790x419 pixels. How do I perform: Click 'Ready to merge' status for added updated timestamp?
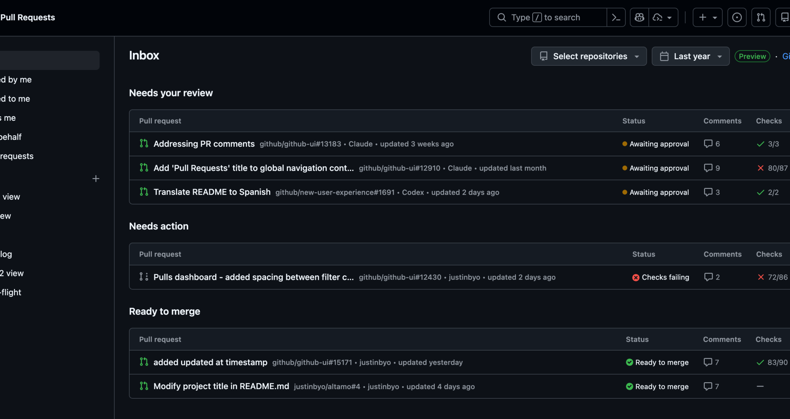tap(657, 362)
